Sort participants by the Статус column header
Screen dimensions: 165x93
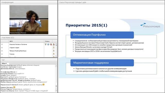[x=48, y=41]
